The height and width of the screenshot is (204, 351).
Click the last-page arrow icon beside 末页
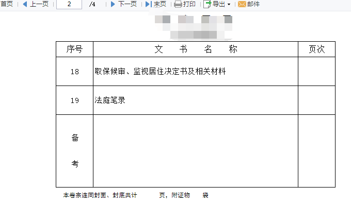149,4
